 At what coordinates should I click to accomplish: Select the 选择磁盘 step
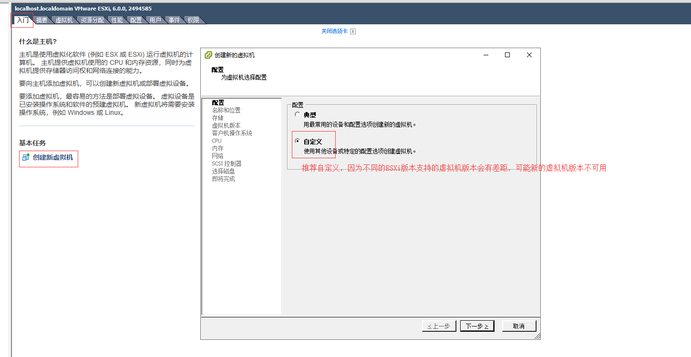coord(223,171)
